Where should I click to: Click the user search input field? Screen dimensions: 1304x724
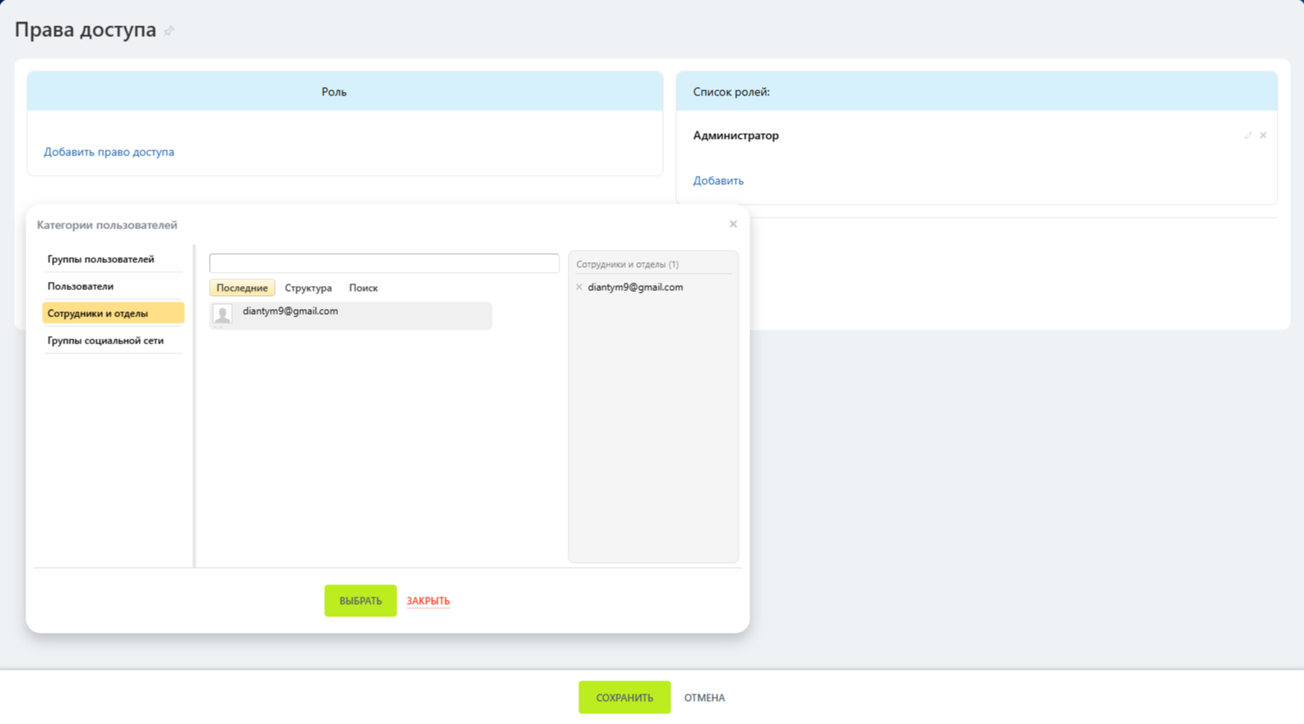pyautogui.click(x=383, y=263)
